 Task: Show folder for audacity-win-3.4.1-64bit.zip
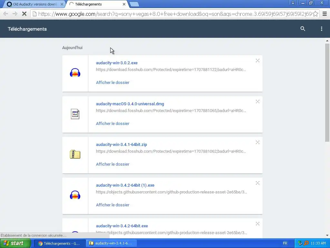112,164
